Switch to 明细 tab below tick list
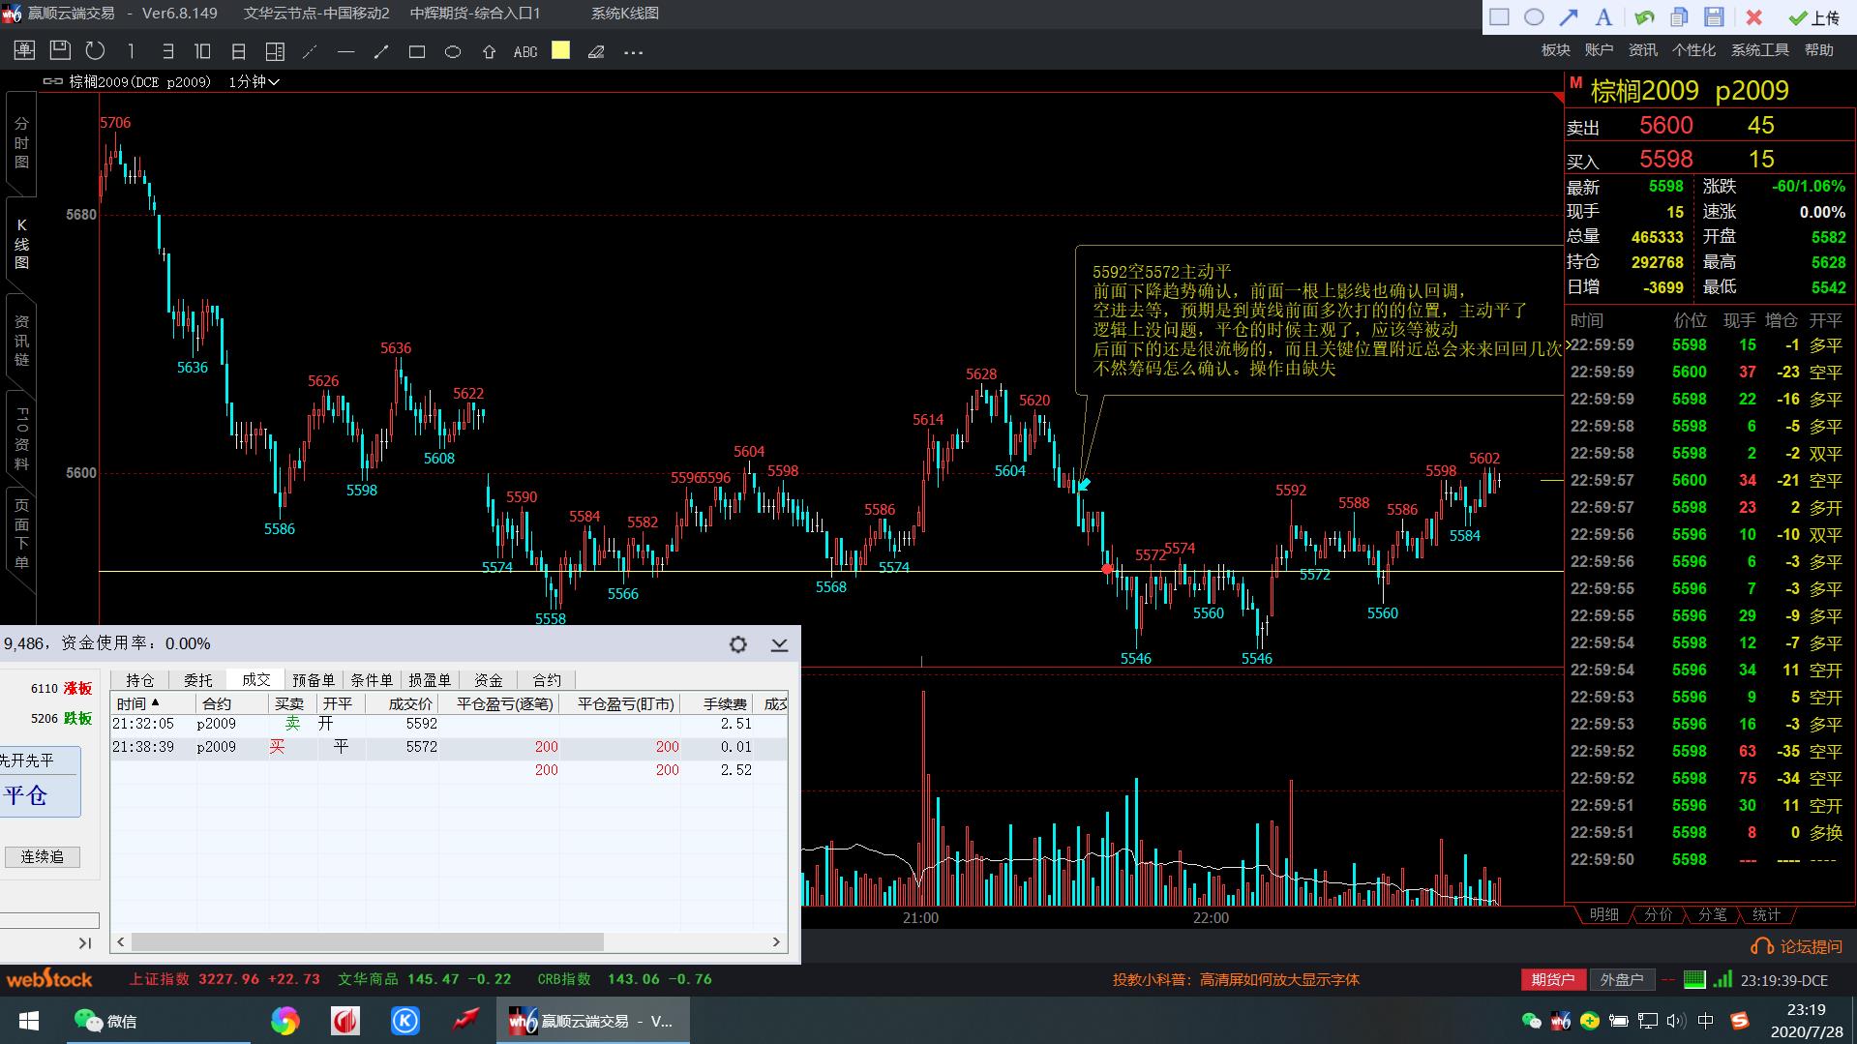The image size is (1857, 1044). [1603, 914]
